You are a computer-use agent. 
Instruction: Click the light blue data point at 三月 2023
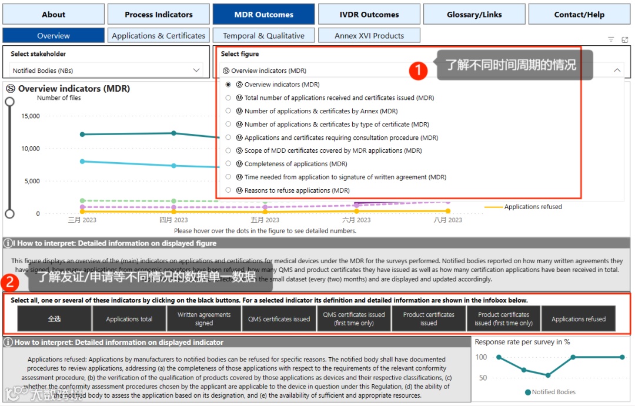tap(82, 162)
